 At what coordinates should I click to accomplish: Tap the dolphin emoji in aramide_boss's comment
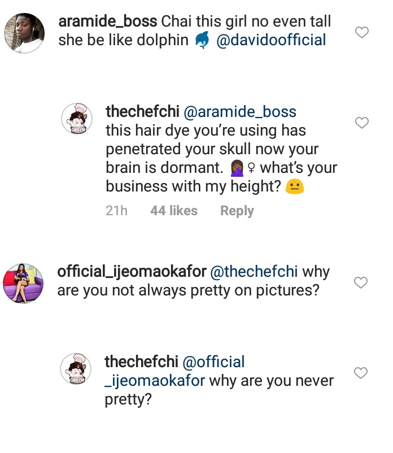202,41
